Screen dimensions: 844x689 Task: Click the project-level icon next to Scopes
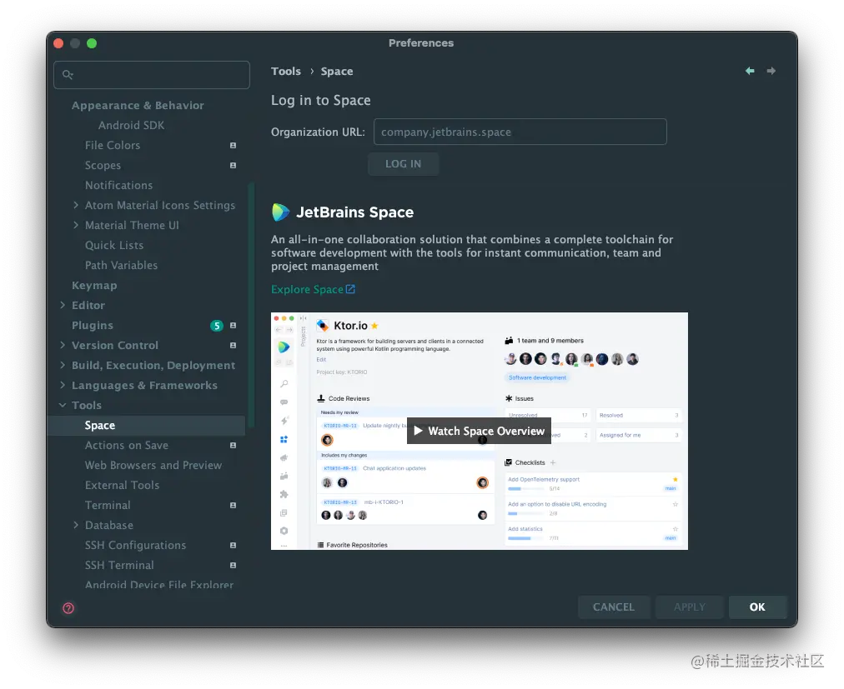233,165
